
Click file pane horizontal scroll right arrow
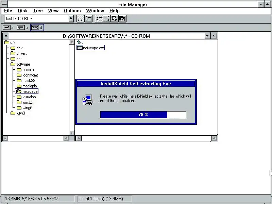(x=214, y=138)
